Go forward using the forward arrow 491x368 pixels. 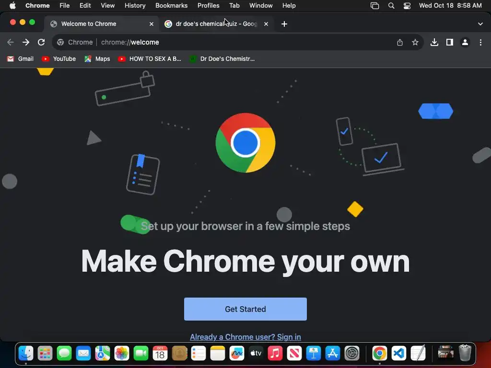[x=26, y=42]
